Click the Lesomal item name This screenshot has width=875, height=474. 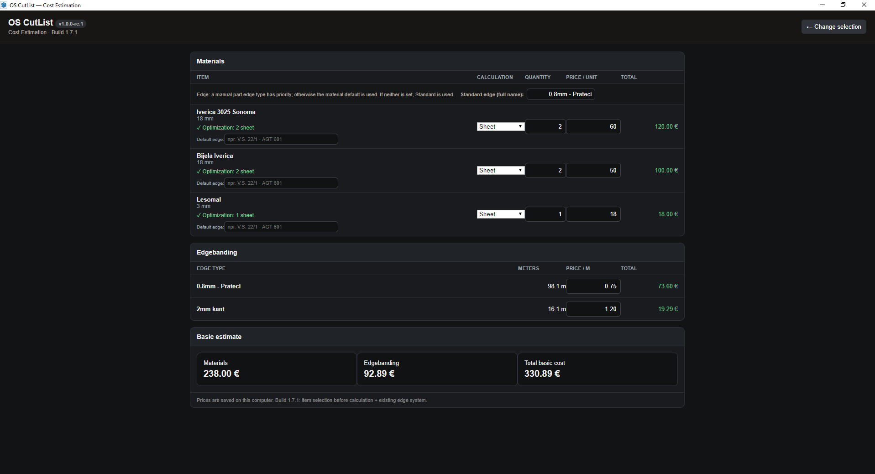click(209, 199)
